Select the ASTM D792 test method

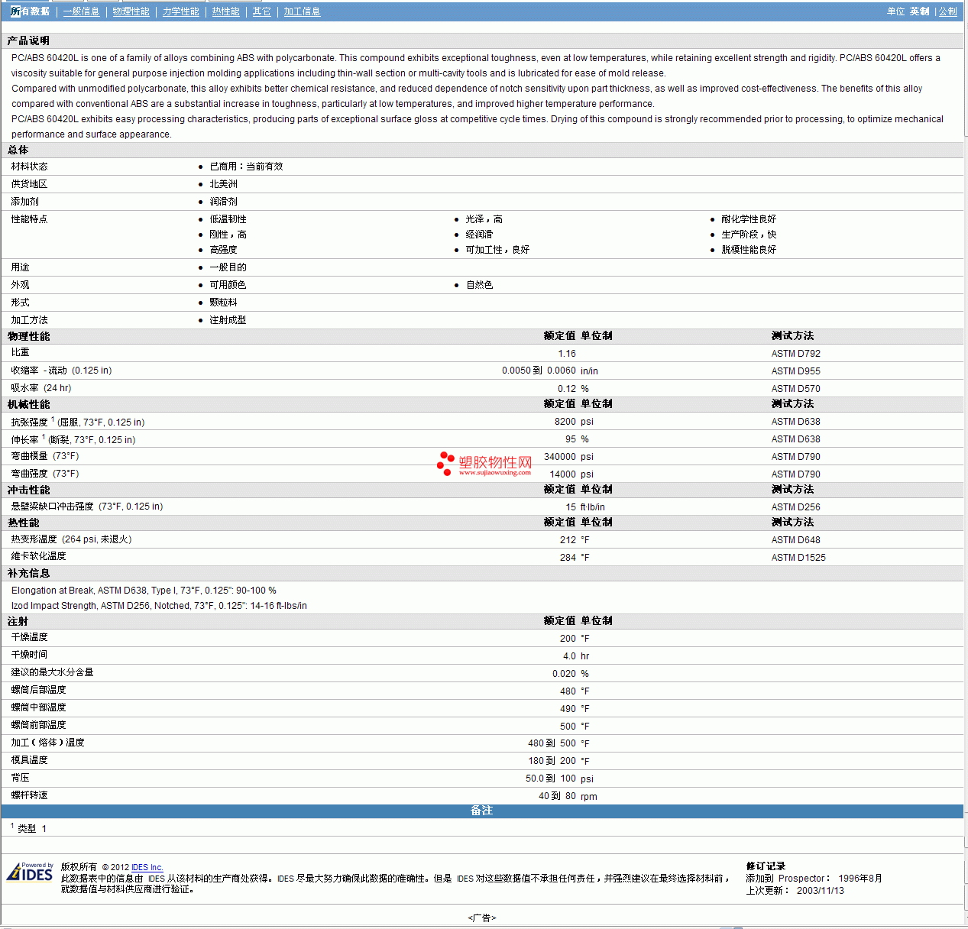[x=795, y=354]
